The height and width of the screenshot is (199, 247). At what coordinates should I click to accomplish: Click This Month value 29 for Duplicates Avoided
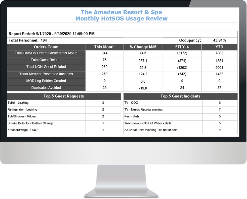(x=104, y=88)
